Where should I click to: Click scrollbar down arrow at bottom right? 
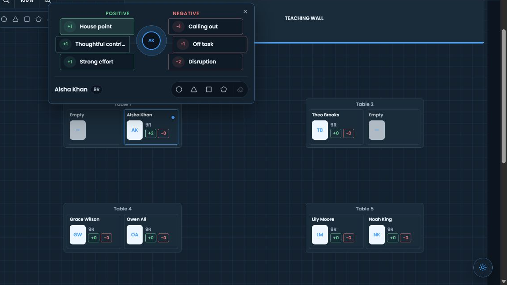click(503, 282)
